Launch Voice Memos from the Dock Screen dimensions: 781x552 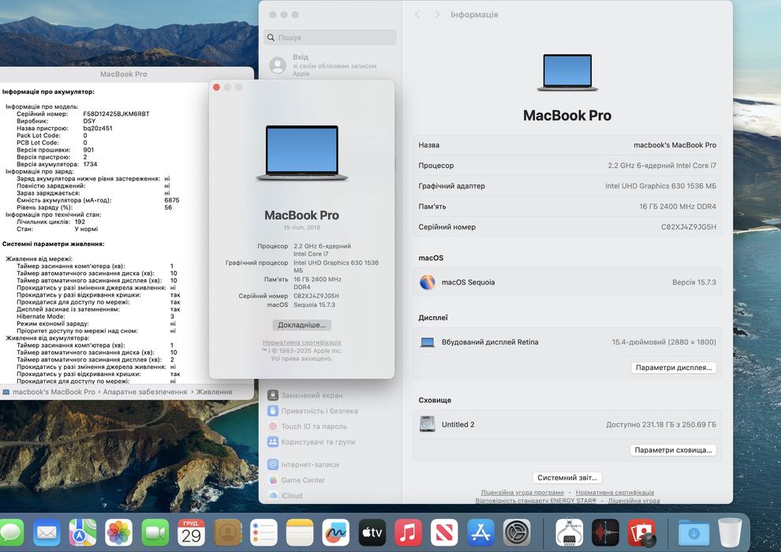pyautogui.click(x=605, y=532)
